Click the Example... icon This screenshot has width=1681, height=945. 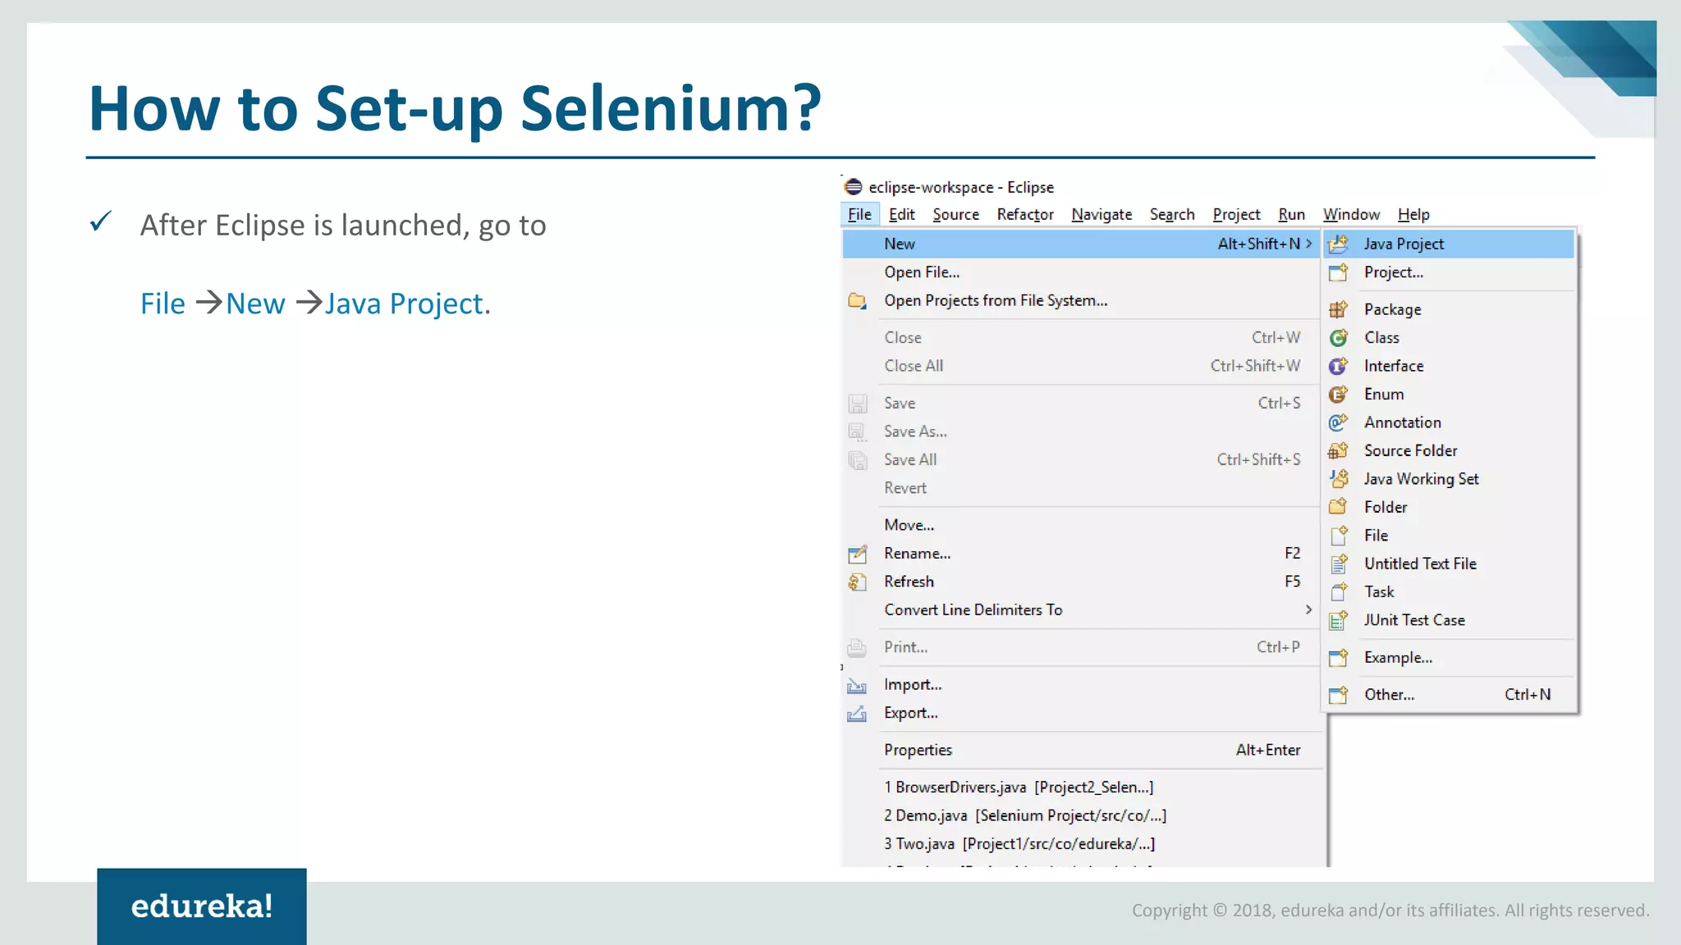coord(1339,658)
